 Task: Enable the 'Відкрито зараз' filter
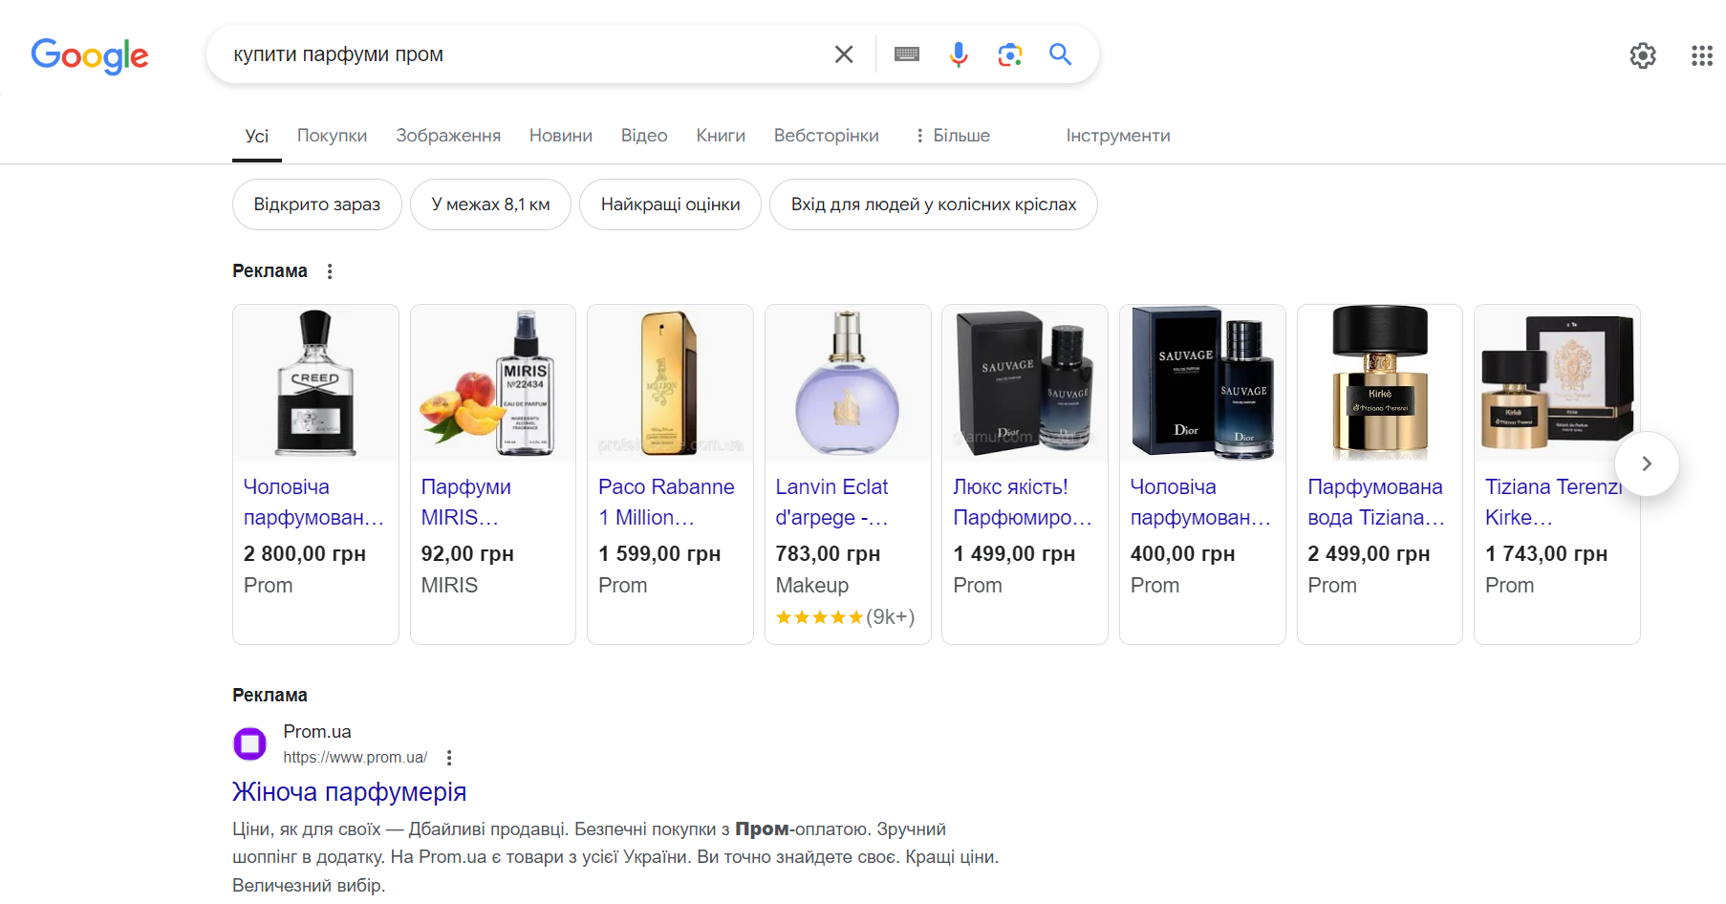click(316, 204)
